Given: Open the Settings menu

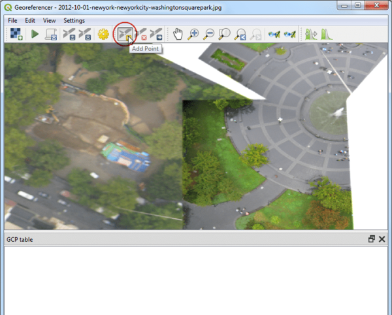Looking at the screenshot, I should coord(74,20).
